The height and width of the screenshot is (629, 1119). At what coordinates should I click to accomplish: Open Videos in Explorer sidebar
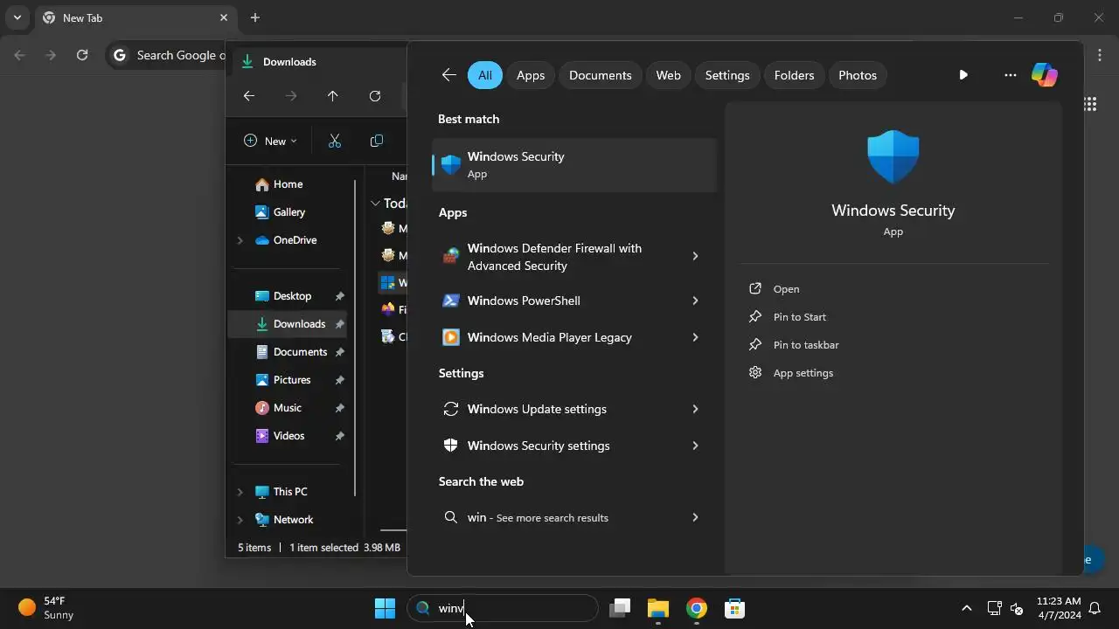288,436
